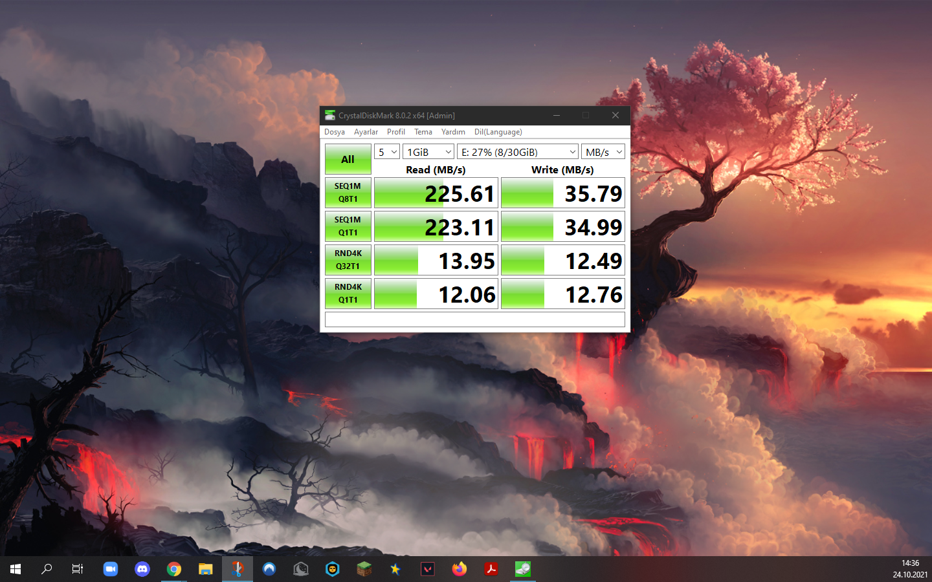932x582 pixels.
Task: Click the Write (MB/s) column header
Action: pos(562,169)
